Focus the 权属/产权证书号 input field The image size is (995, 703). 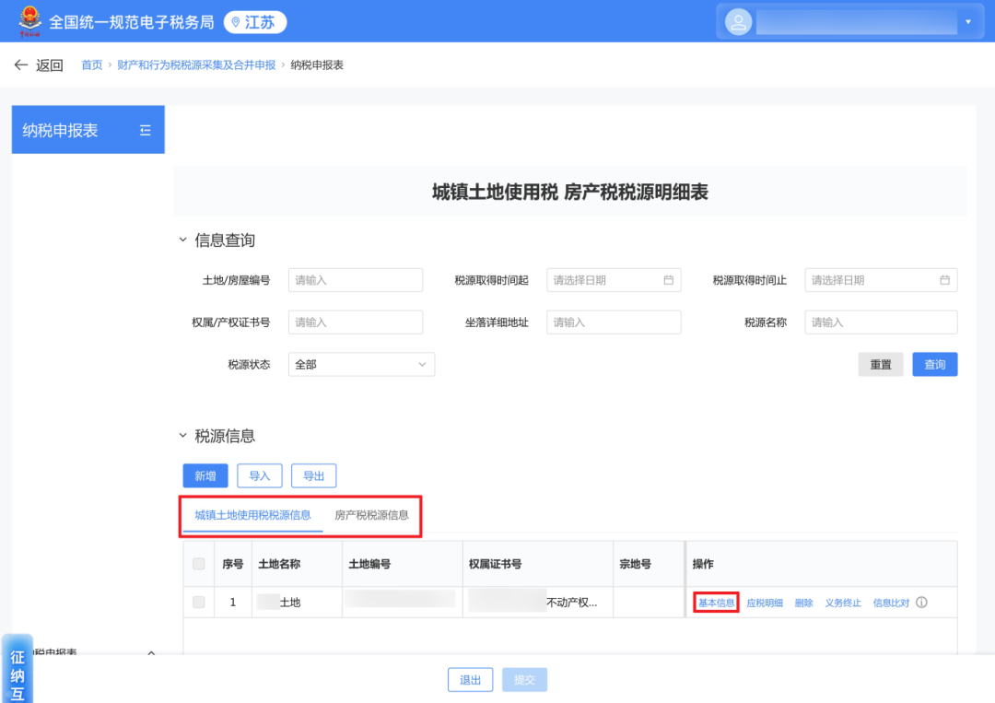coord(356,322)
